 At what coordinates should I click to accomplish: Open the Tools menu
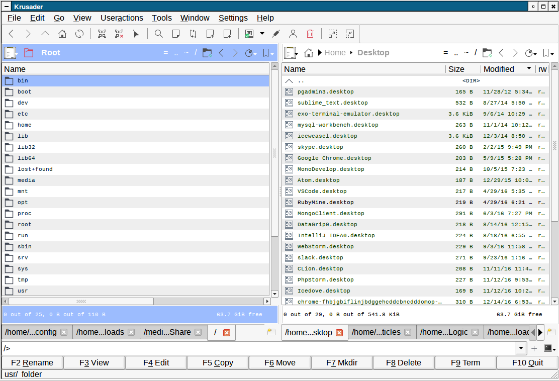click(162, 18)
